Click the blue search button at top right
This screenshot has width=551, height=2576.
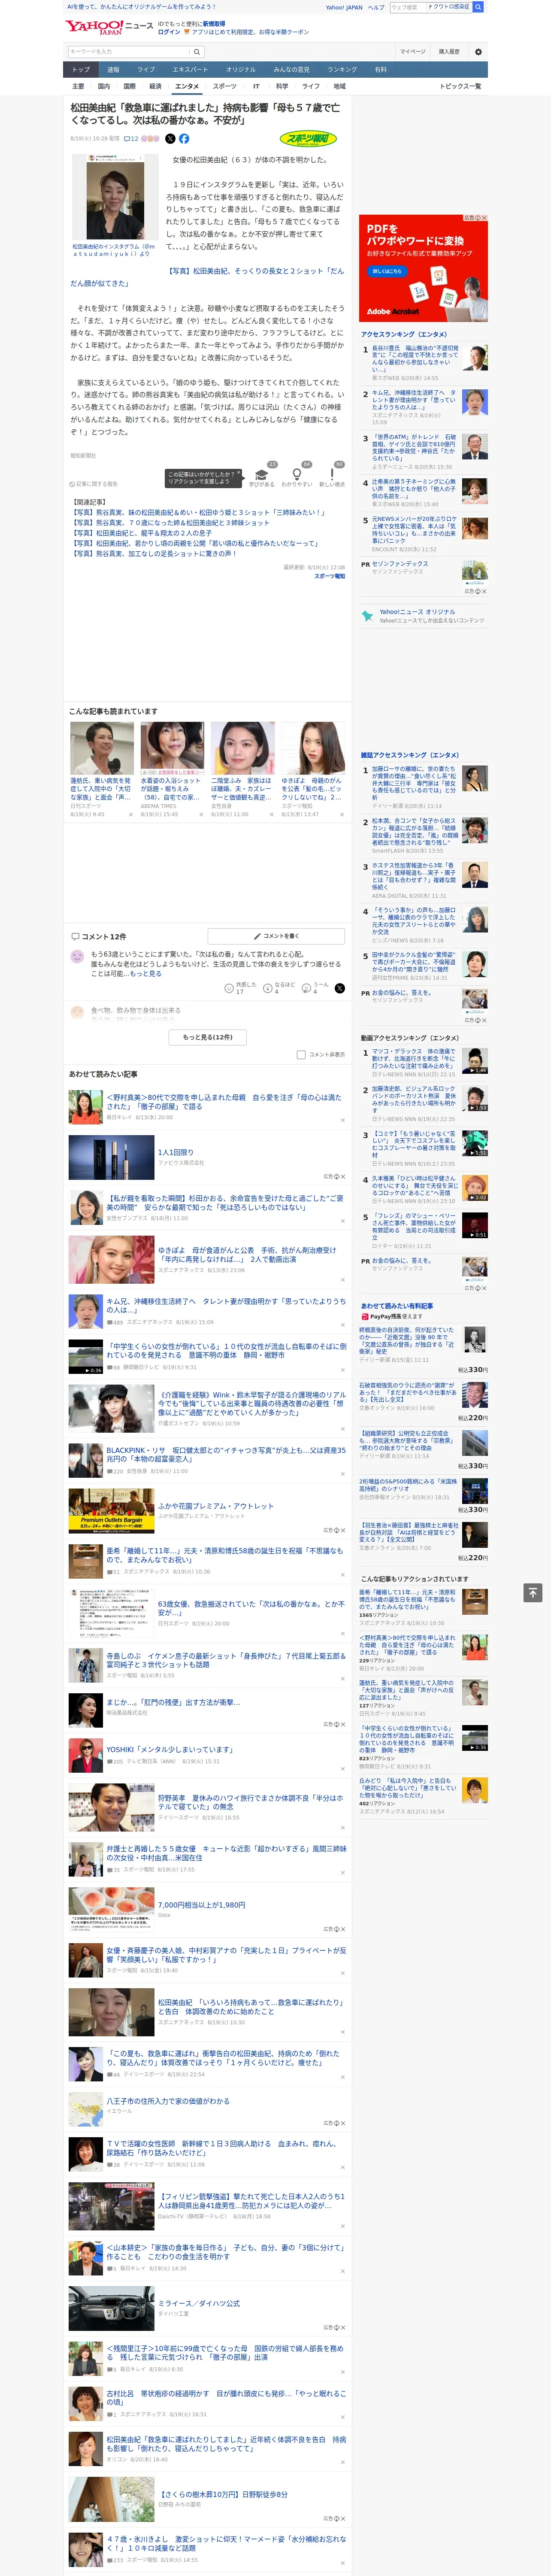point(478,7)
